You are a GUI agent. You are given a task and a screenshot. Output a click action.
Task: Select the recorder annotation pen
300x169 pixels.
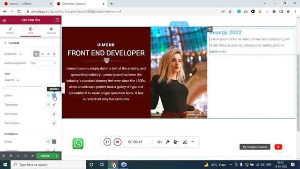coord(185,142)
